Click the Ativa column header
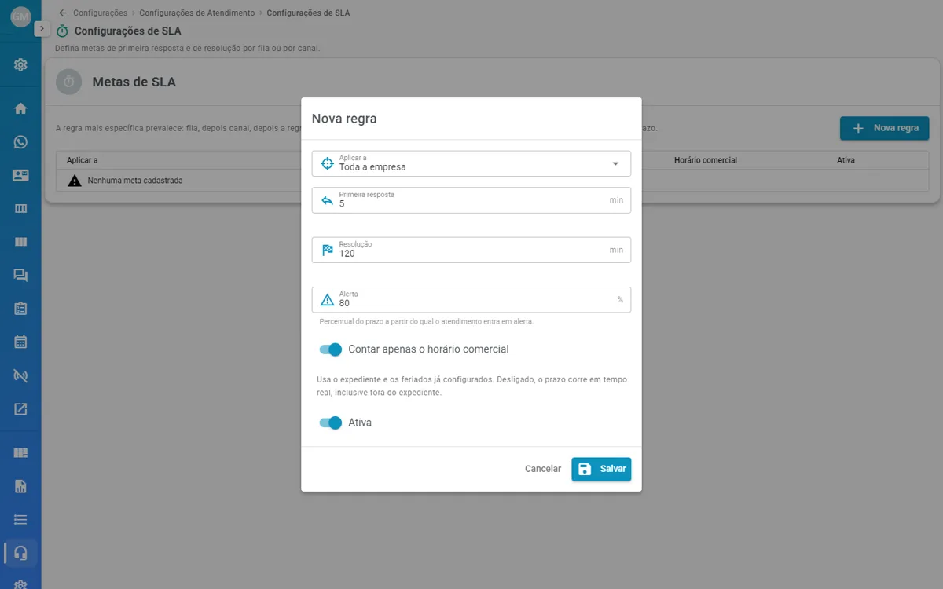943x589 pixels. 846,160
